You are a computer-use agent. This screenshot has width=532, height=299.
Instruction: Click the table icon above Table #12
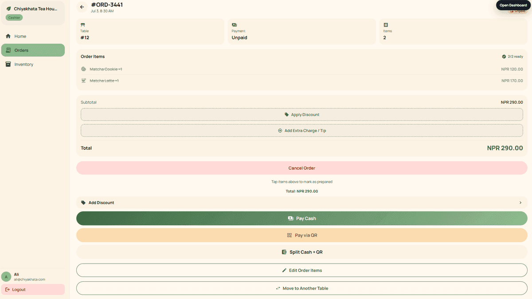(x=82, y=25)
